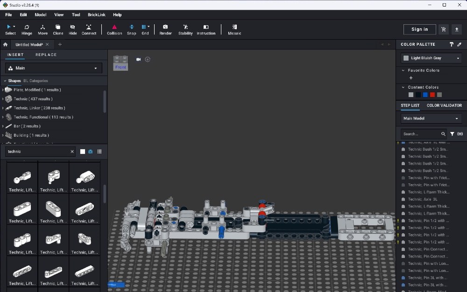Toggle Collision detection
Screen dimensions: 467x292
[x=114, y=30]
